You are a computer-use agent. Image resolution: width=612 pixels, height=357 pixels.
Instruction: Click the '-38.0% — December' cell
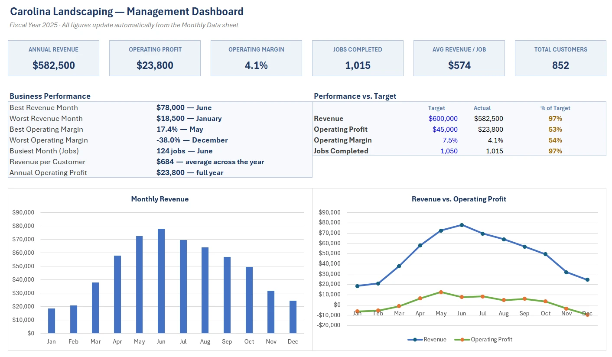pos(192,140)
